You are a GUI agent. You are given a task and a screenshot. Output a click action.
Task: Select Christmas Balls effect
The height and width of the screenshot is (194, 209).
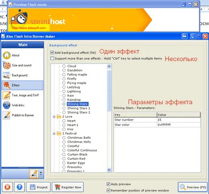pos(79,138)
